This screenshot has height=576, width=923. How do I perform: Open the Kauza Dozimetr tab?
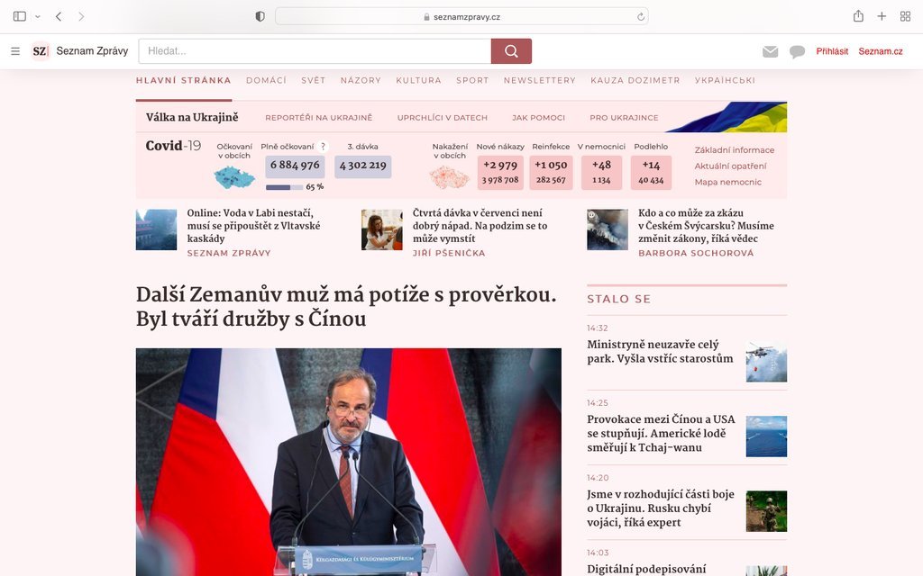click(635, 80)
